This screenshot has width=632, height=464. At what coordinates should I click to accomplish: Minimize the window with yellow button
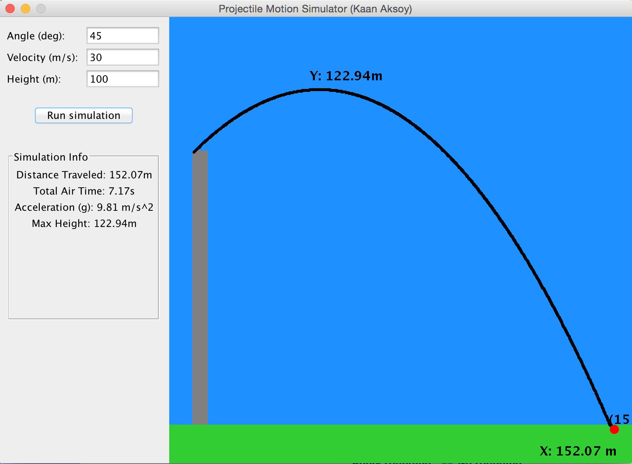click(25, 8)
